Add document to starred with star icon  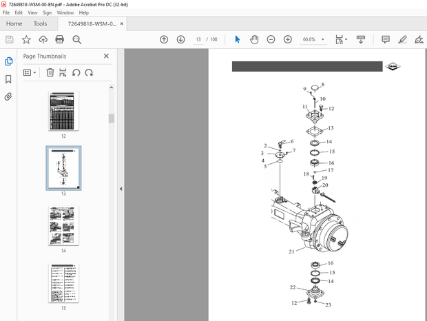(26, 39)
